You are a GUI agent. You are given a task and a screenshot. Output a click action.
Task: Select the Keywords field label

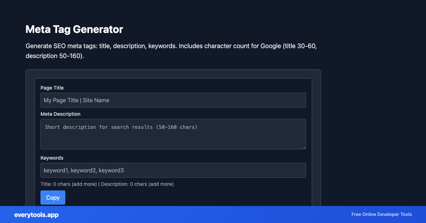pos(52,158)
